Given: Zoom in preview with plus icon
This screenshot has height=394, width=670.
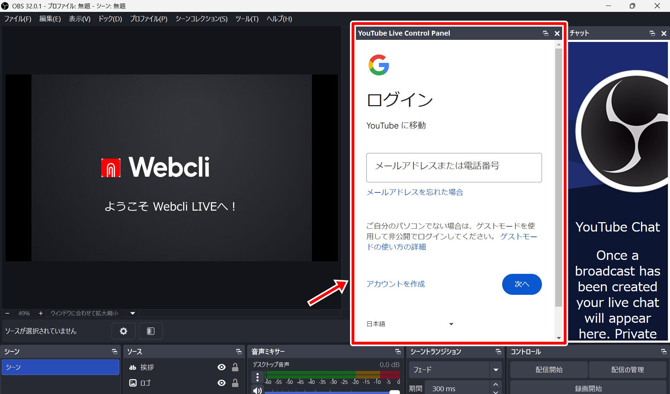Looking at the screenshot, I should point(40,313).
